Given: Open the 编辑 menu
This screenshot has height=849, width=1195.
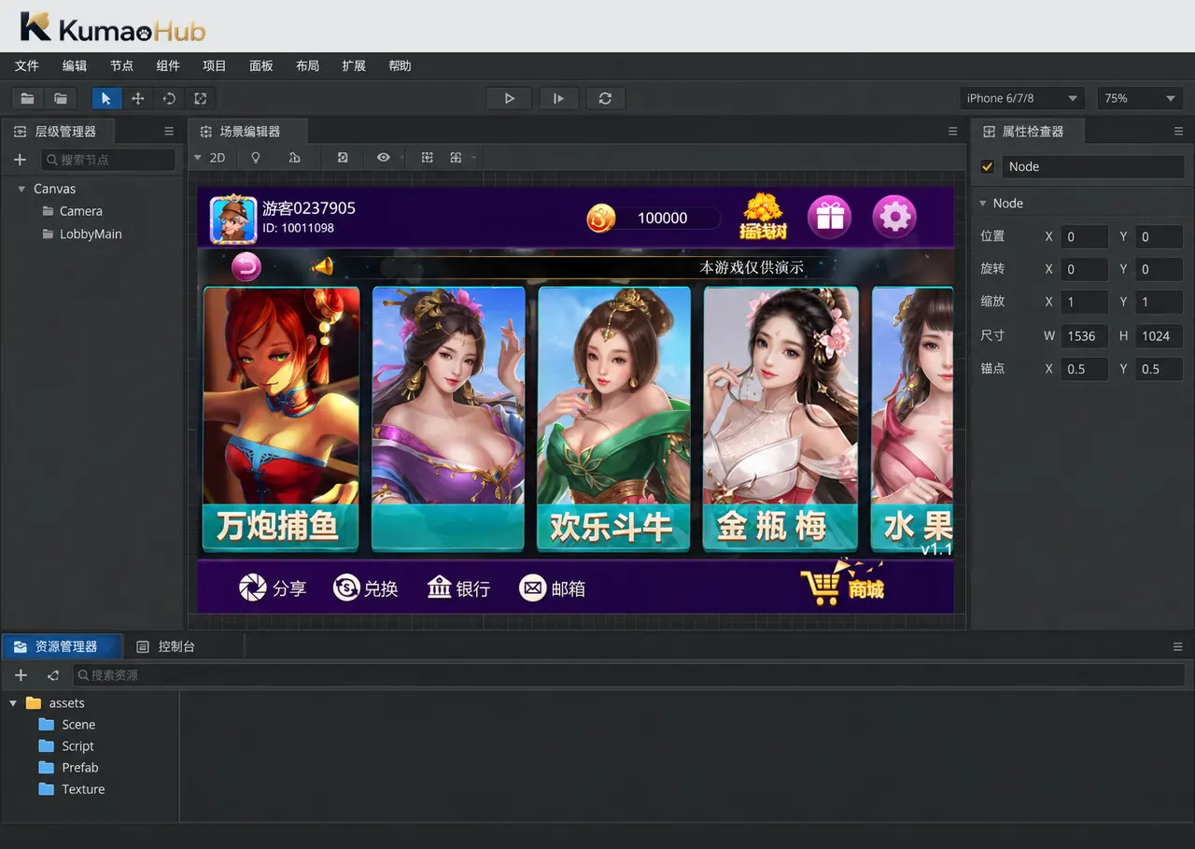Looking at the screenshot, I should pyautogui.click(x=75, y=65).
